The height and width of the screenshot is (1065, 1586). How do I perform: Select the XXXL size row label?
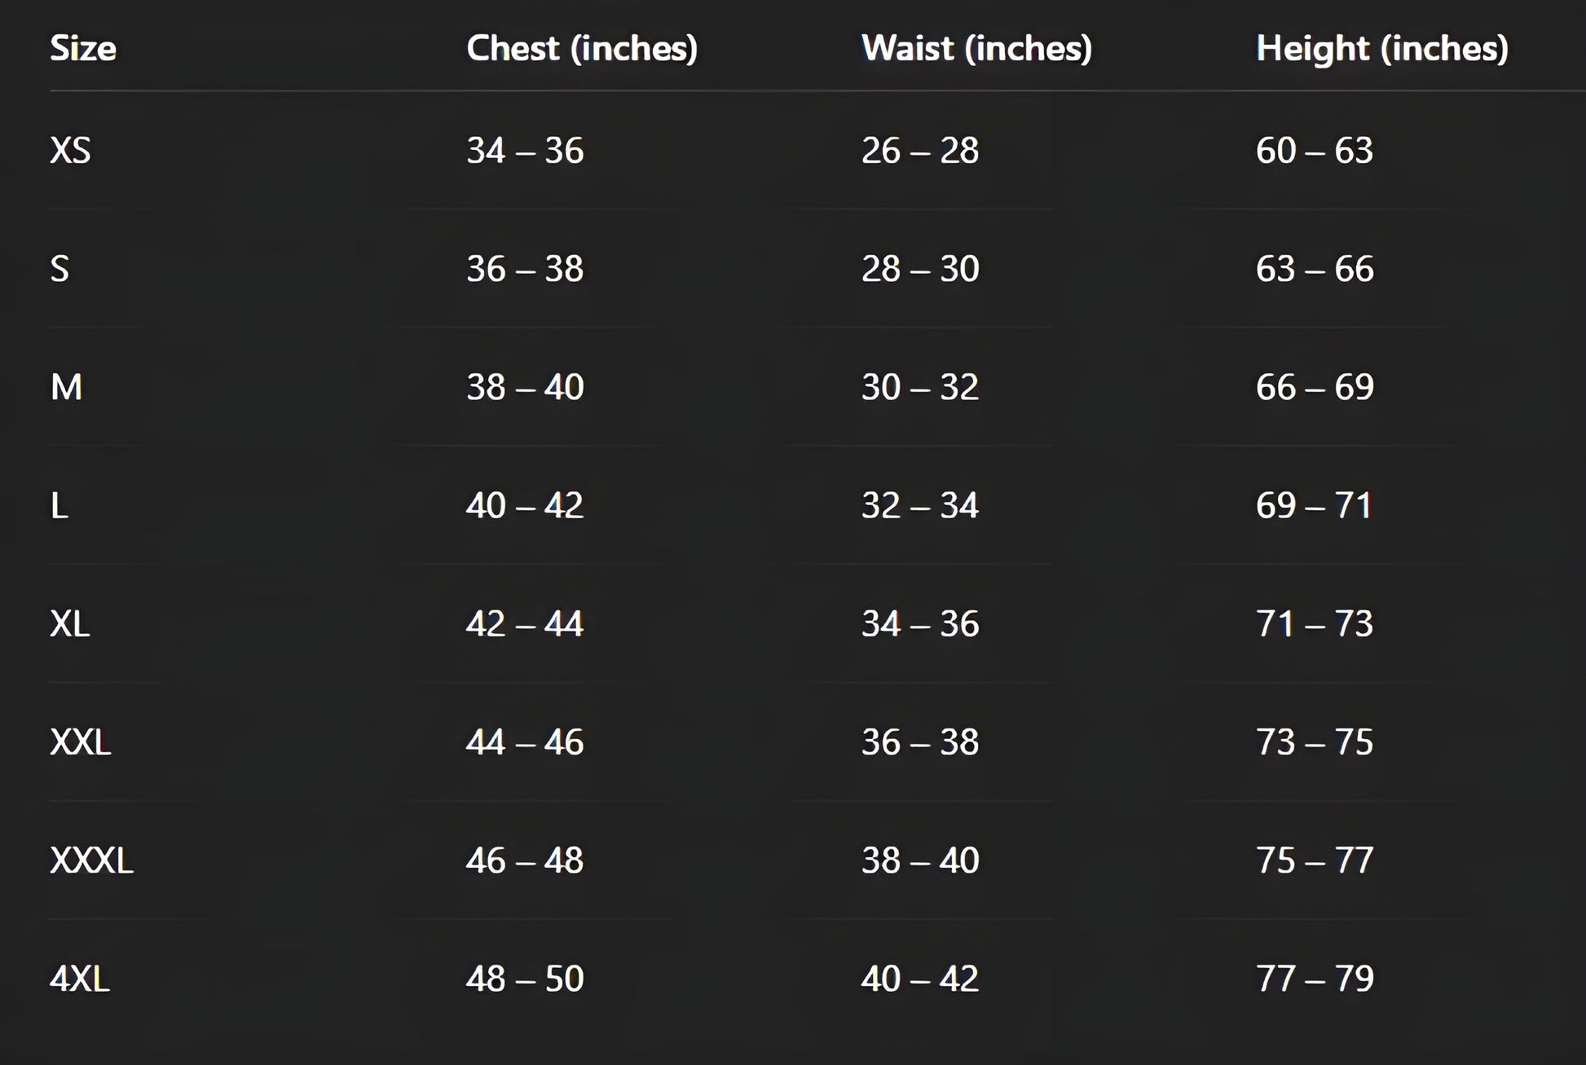(91, 860)
